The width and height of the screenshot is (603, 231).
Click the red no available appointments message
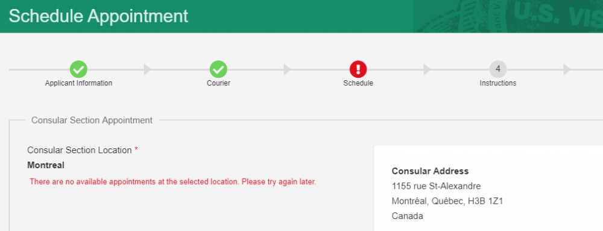click(172, 182)
